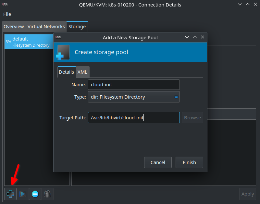Start the selected storage pool

[x=22, y=194]
